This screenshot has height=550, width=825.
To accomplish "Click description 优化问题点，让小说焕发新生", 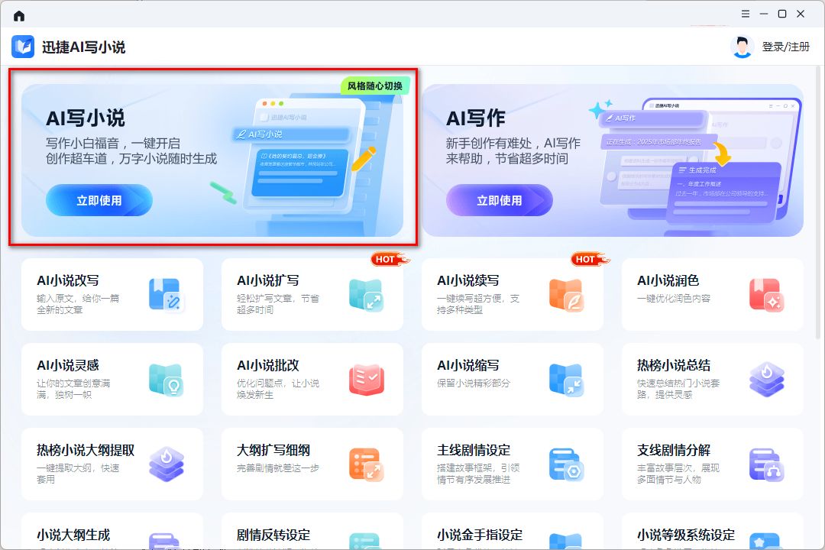I will (278, 388).
